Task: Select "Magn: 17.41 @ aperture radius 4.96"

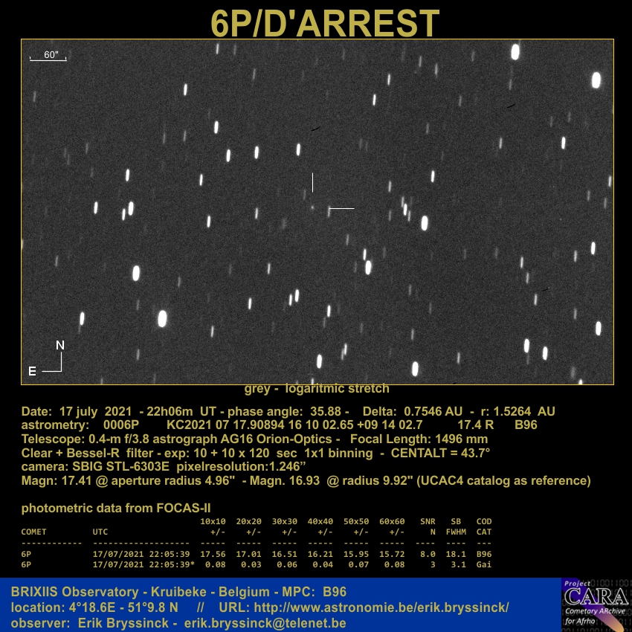Action: 128,481
